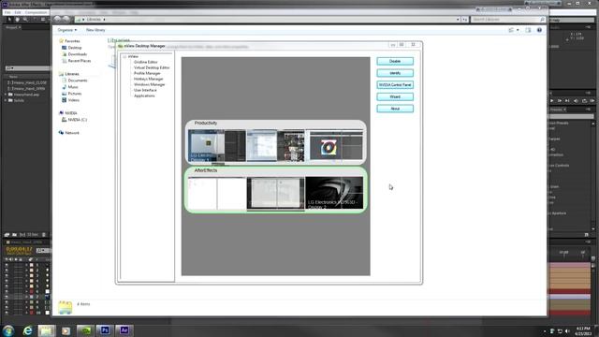The height and width of the screenshot is (337, 599).
Task: Select first display thumbnail in AfterEffects desktop
Action: [217, 194]
